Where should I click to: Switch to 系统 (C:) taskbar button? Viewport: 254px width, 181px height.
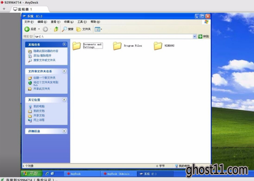coord(155,174)
